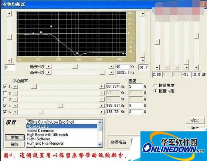Click band 4 center frequency slider thumb
207x161 pixels.
(x=60, y=106)
